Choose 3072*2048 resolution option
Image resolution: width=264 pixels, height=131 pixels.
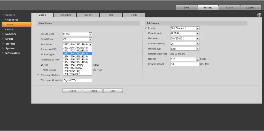coord(77,48)
